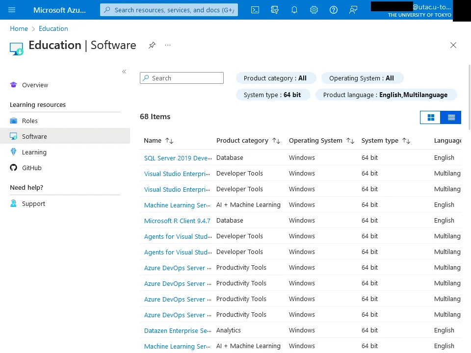Navigate to Home breadcrumb link
471x353 pixels.
[19, 28]
